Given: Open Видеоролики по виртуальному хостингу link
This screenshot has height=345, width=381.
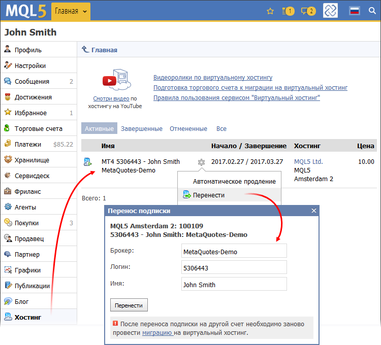Looking at the screenshot, I should click(213, 78).
